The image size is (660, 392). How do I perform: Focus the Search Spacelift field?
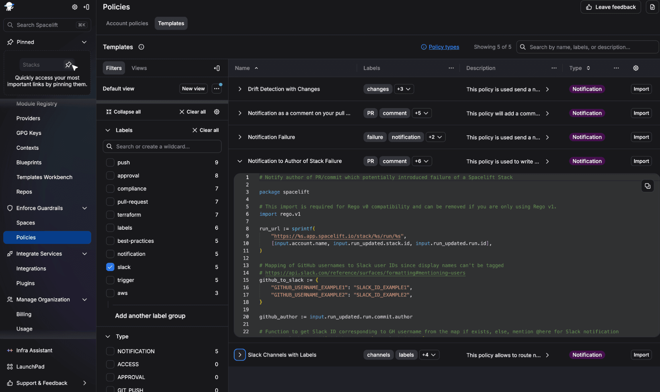pos(47,25)
